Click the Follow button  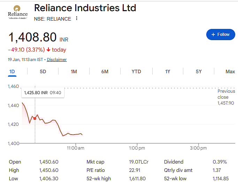coord(220,35)
